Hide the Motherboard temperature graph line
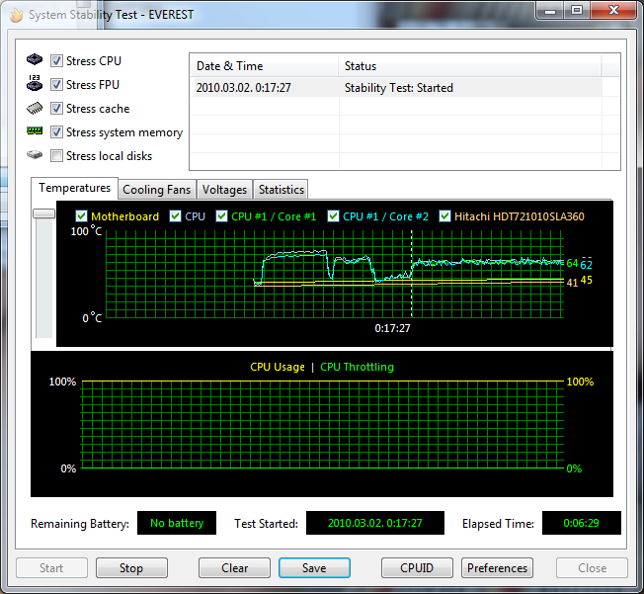 tap(81, 216)
